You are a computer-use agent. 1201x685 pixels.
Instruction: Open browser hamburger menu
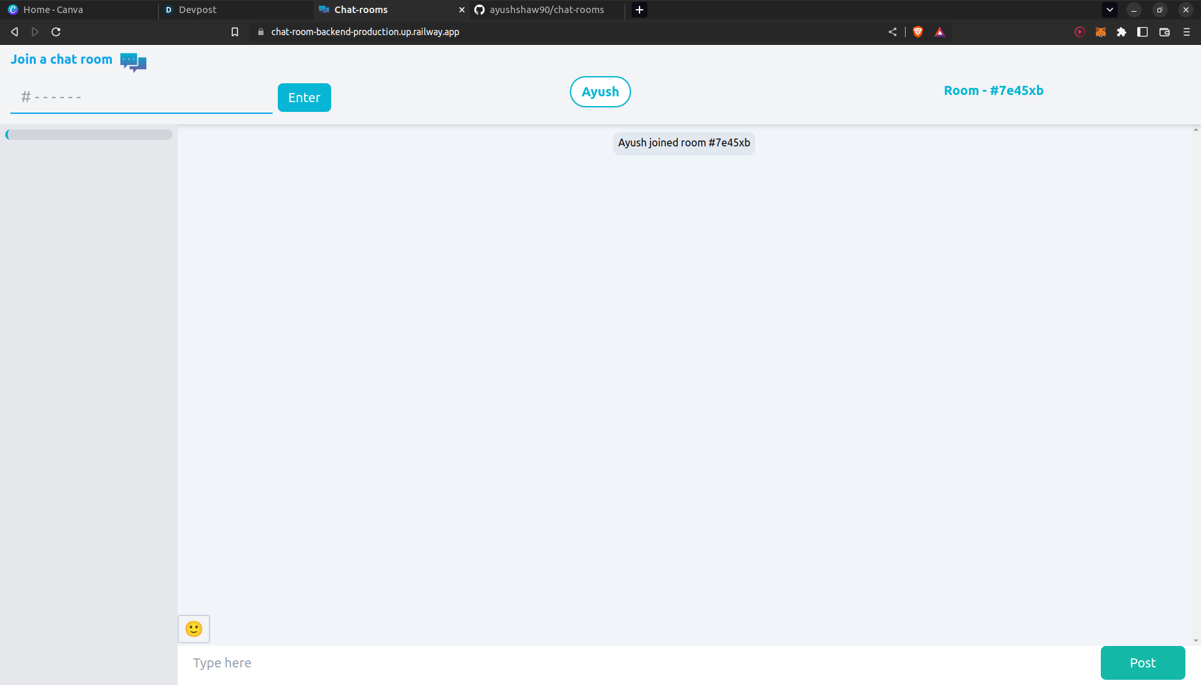coord(1187,32)
